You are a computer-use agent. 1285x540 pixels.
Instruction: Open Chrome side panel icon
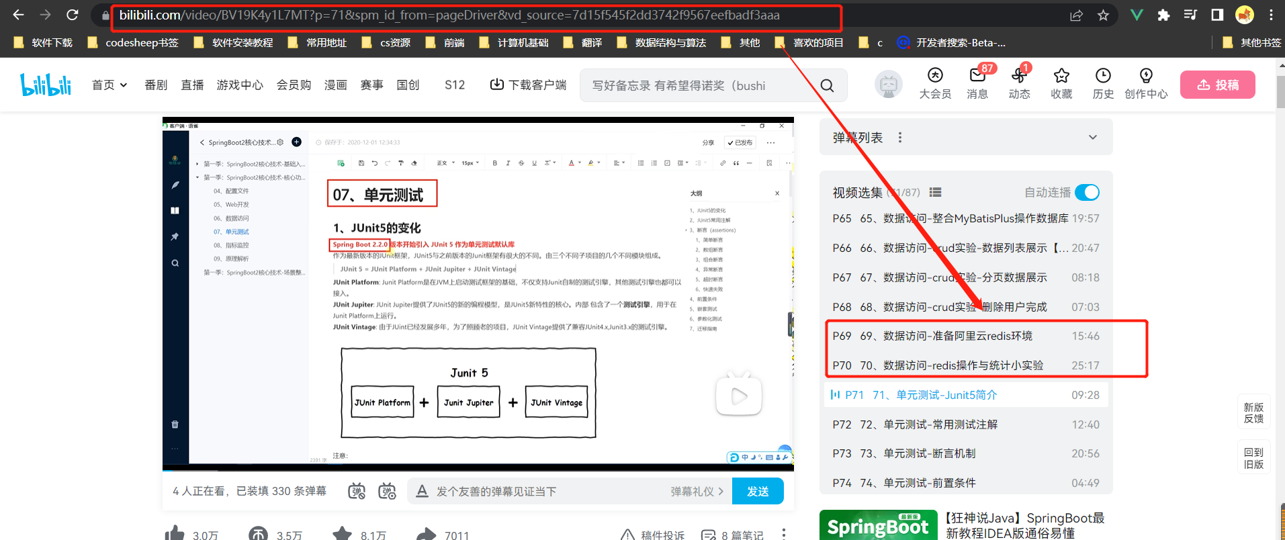pos(1217,15)
